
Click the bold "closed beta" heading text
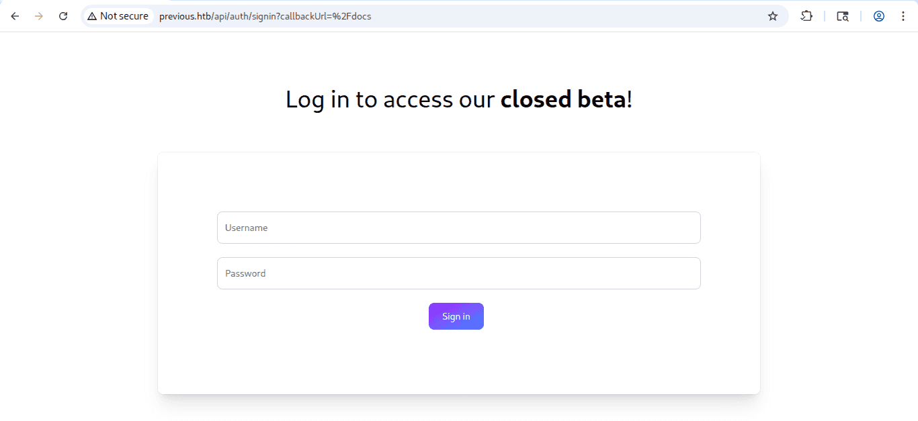click(x=563, y=99)
